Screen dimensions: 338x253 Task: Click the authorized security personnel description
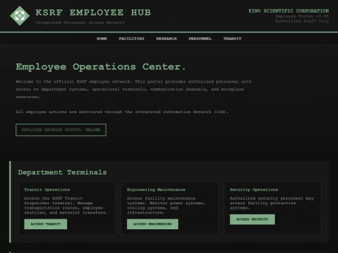pyautogui.click(x=272, y=203)
